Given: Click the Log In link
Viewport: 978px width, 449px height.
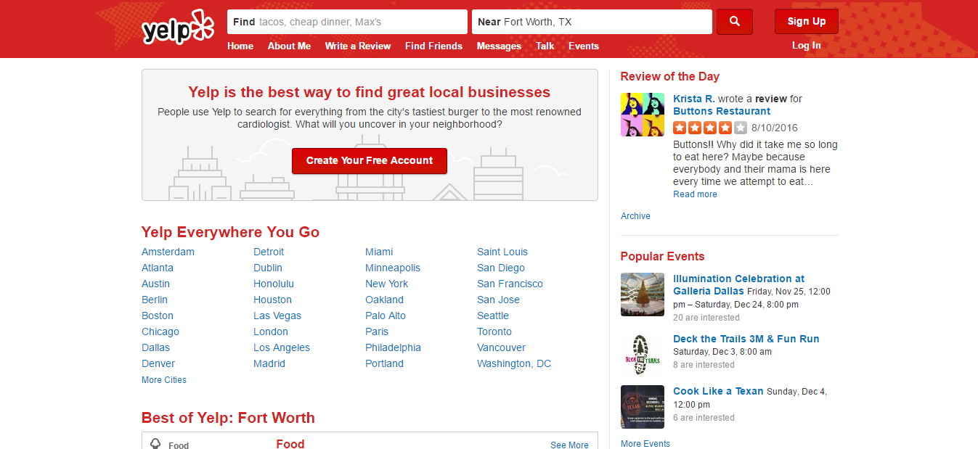Looking at the screenshot, I should (x=806, y=45).
